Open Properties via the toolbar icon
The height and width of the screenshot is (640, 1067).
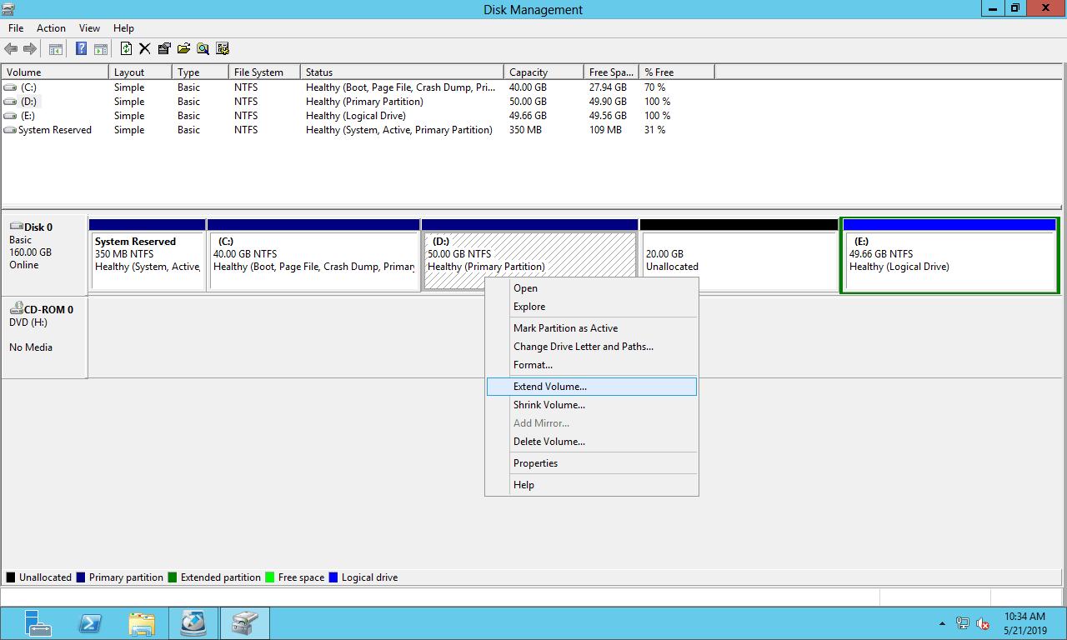164,49
